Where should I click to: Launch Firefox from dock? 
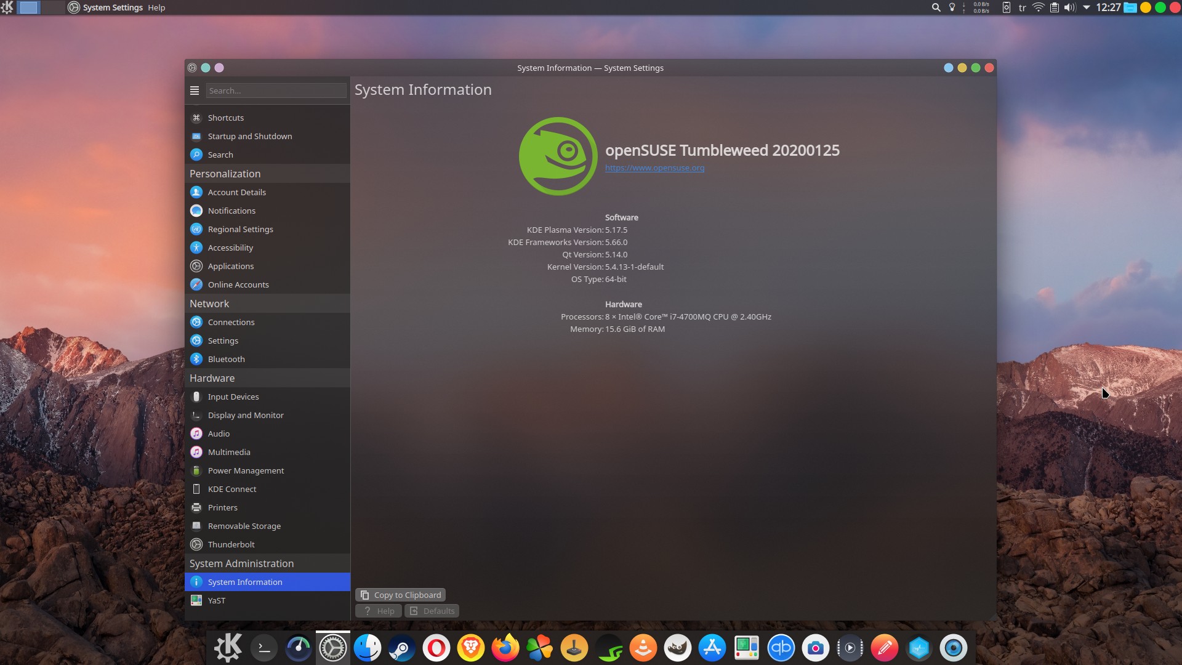point(505,648)
